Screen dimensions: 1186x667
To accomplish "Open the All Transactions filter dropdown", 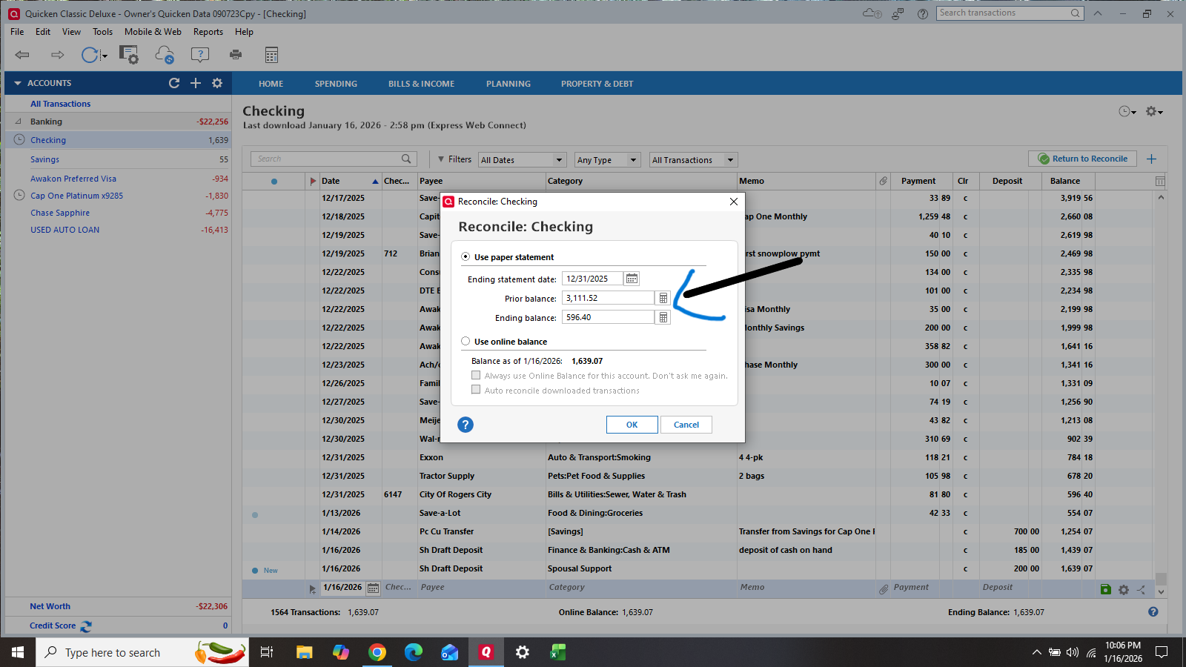I will pos(693,160).
